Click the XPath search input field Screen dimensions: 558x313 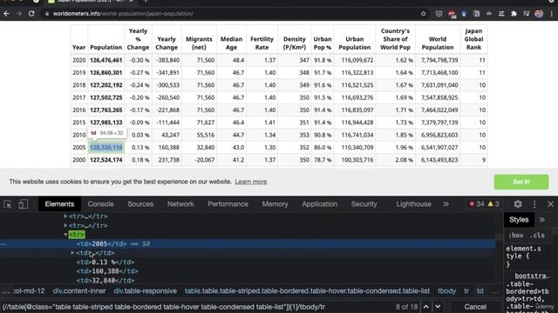coord(195,307)
